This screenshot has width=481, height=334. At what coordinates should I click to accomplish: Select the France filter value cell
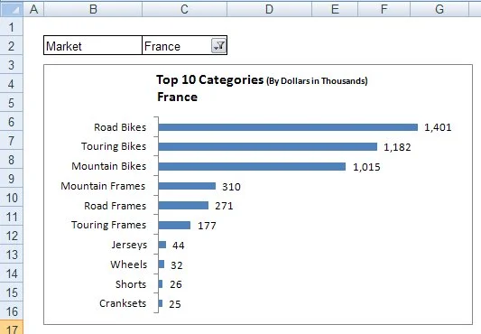(x=184, y=45)
